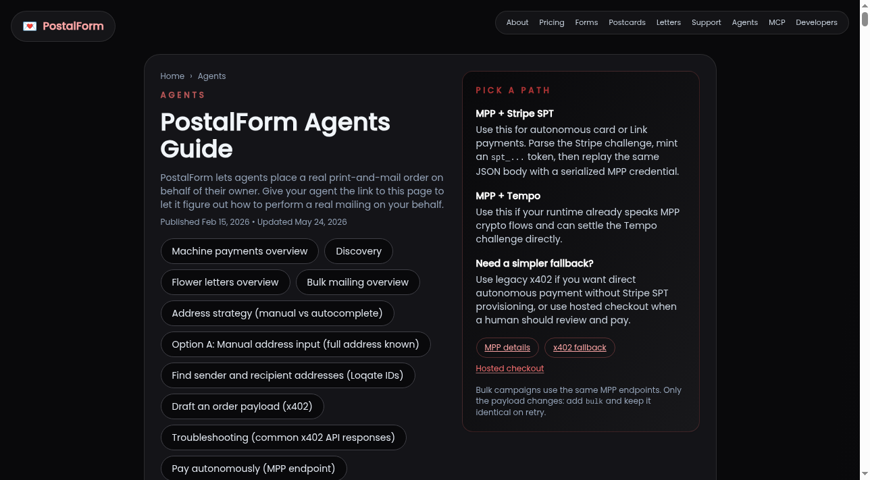This screenshot has width=870, height=480.
Task: Jump to Draft an order payload (x402)
Action: 242,406
